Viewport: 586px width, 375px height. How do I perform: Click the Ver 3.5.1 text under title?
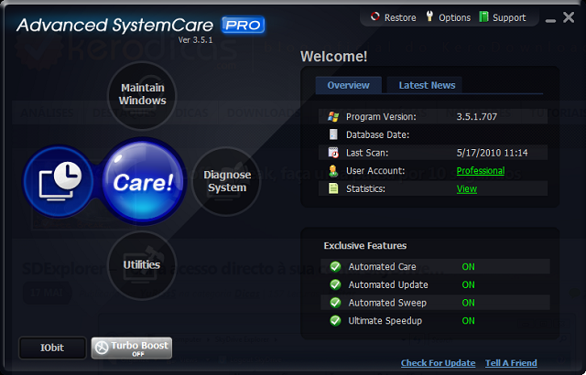pyautogui.click(x=195, y=40)
